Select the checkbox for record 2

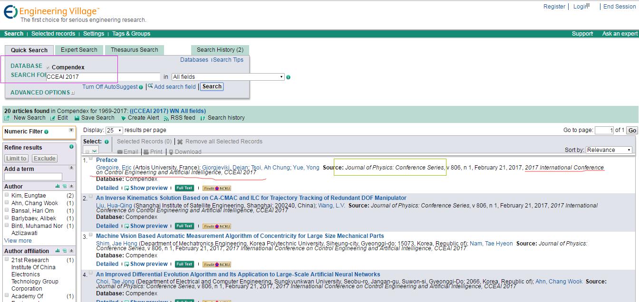[x=91, y=197]
